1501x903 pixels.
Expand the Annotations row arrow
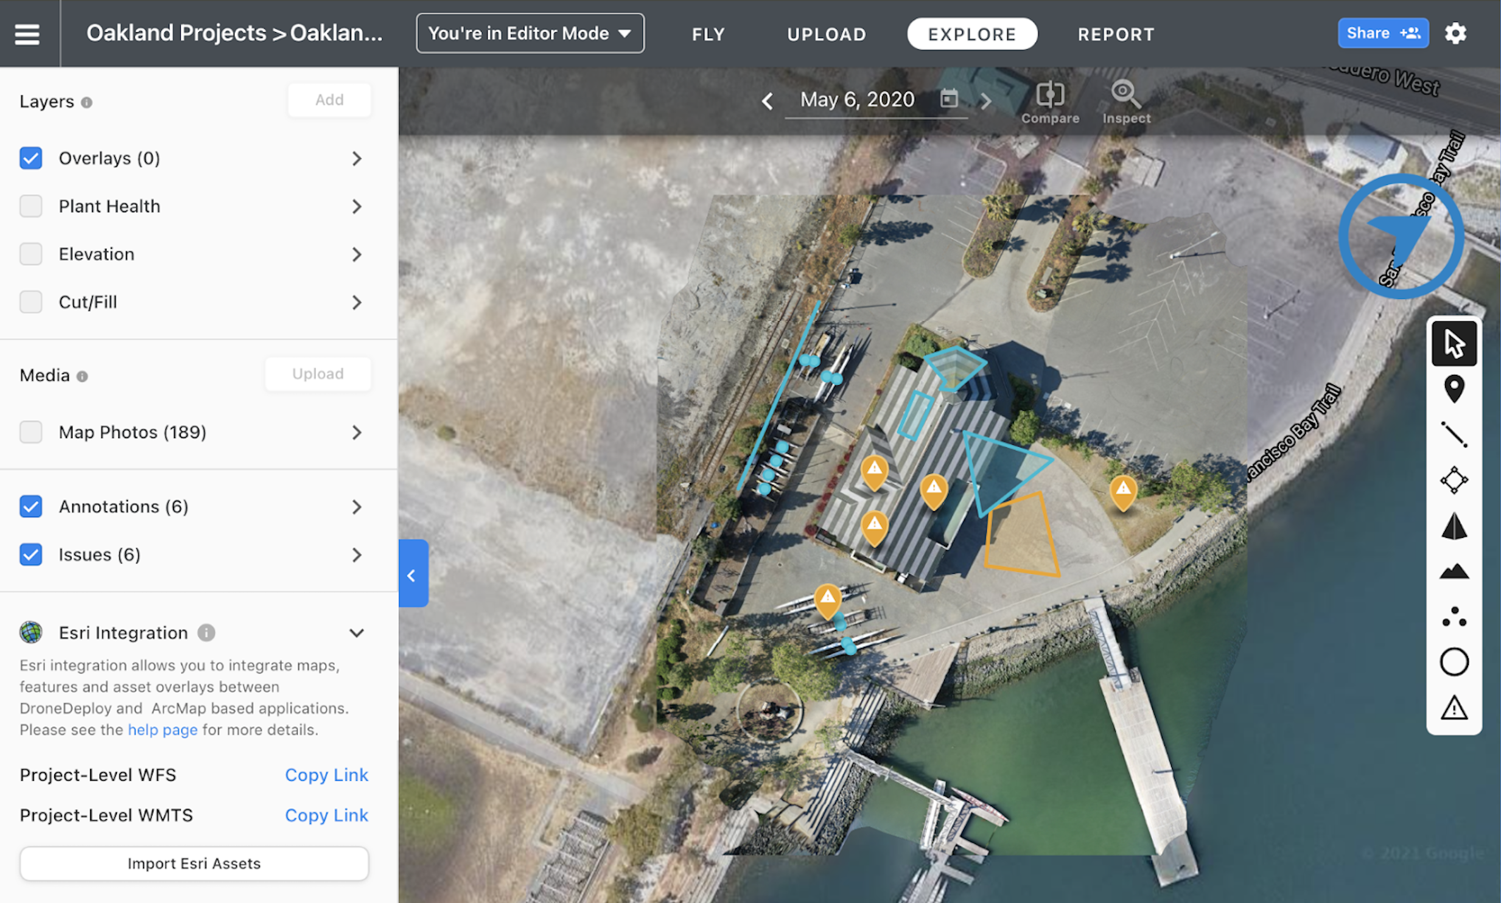click(x=357, y=507)
